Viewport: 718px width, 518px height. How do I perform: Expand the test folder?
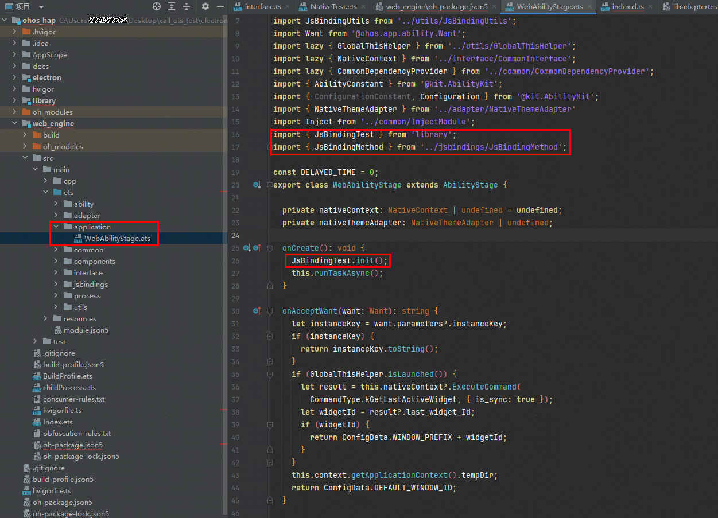36,342
